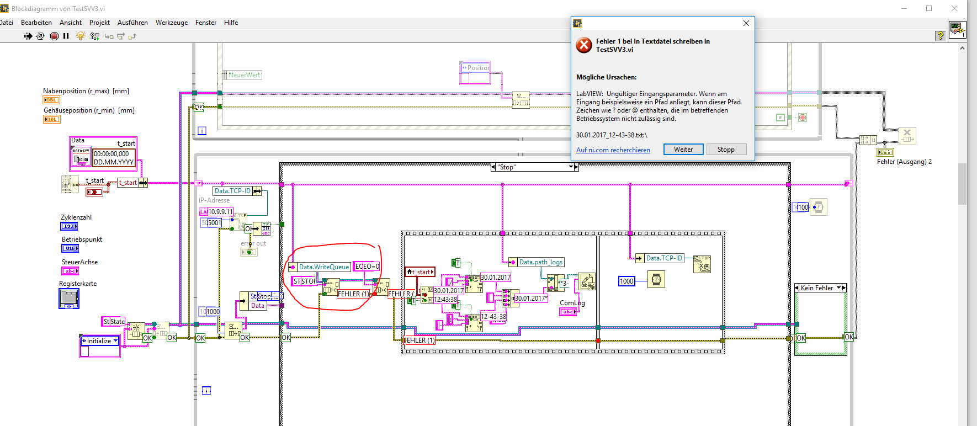Click the 1000 numeric constant beside watch

click(x=626, y=281)
